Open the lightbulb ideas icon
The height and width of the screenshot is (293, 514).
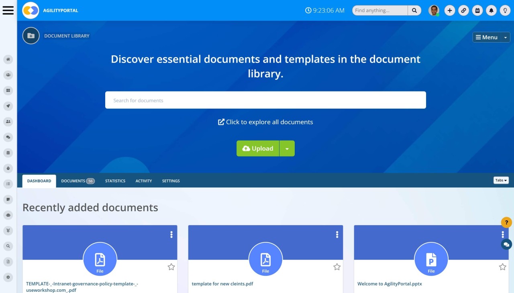pyautogui.click(x=505, y=10)
